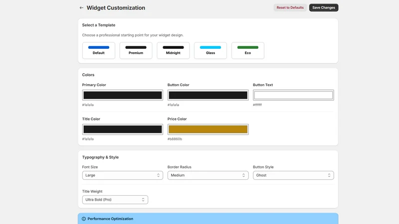This screenshot has width=399, height=224.
Task: Click the Select a Template heading
Action: [98, 25]
